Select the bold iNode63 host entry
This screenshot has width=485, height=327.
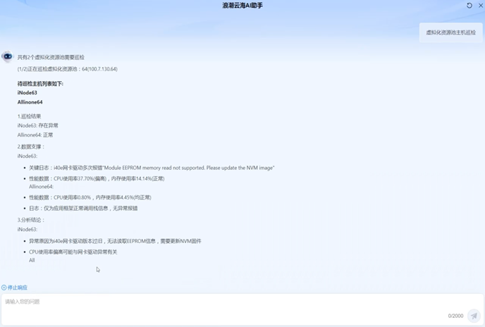pos(27,93)
